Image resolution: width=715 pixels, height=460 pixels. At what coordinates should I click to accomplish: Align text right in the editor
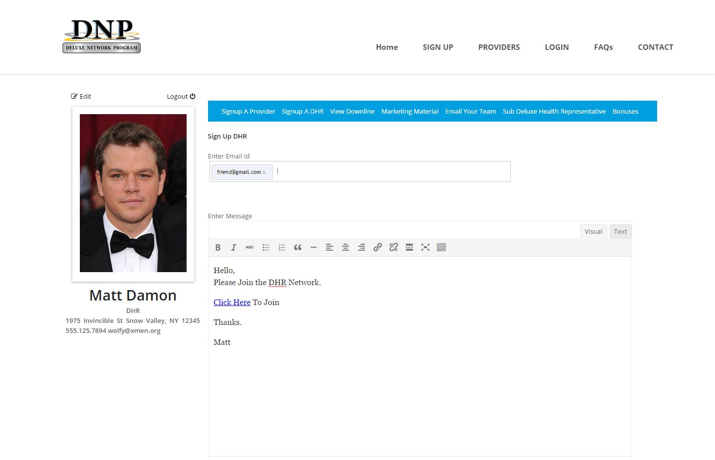coord(361,247)
